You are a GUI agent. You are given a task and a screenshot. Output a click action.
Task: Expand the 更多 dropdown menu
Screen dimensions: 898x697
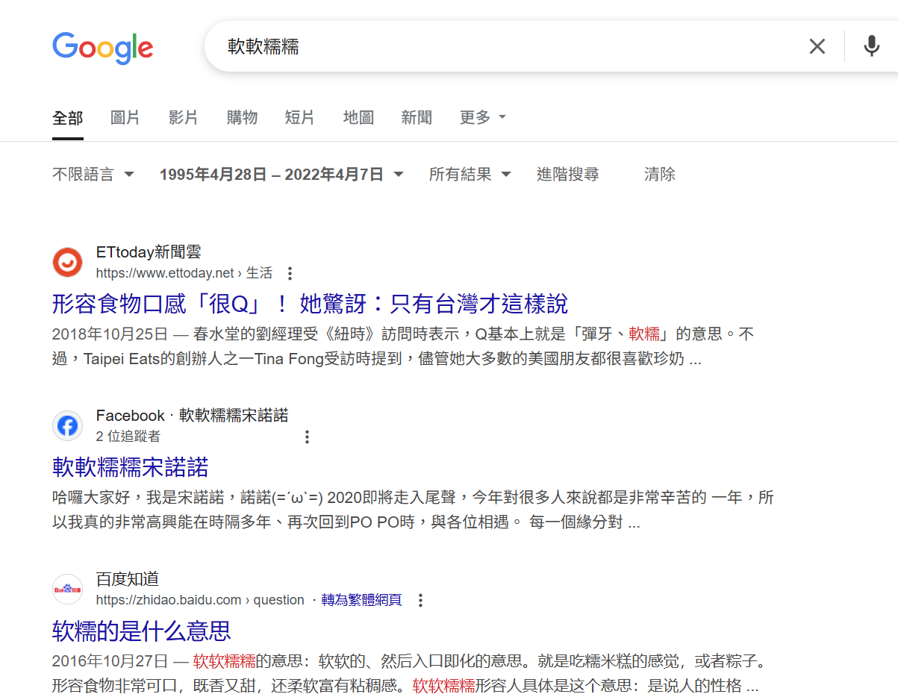(x=483, y=117)
